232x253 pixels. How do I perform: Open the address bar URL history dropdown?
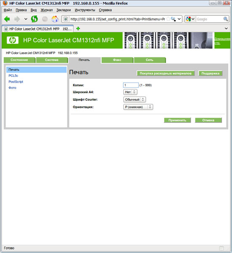tap(179, 19)
